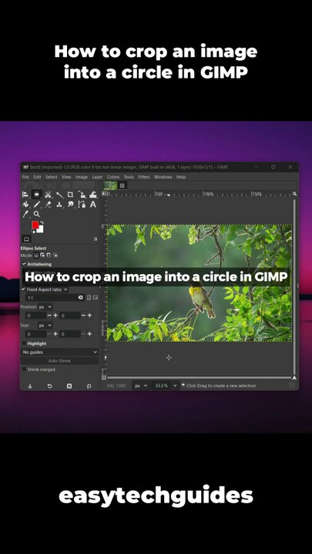The width and height of the screenshot is (312, 554).
Task: Open the navigation icon at canvas bottom-right
Action: pos(294,378)
